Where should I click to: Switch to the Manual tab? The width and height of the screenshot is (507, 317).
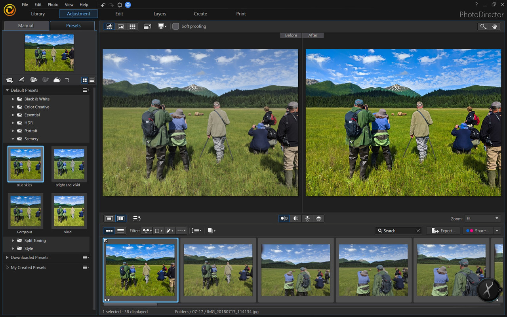pyautogui.click(x=26, y=26)
